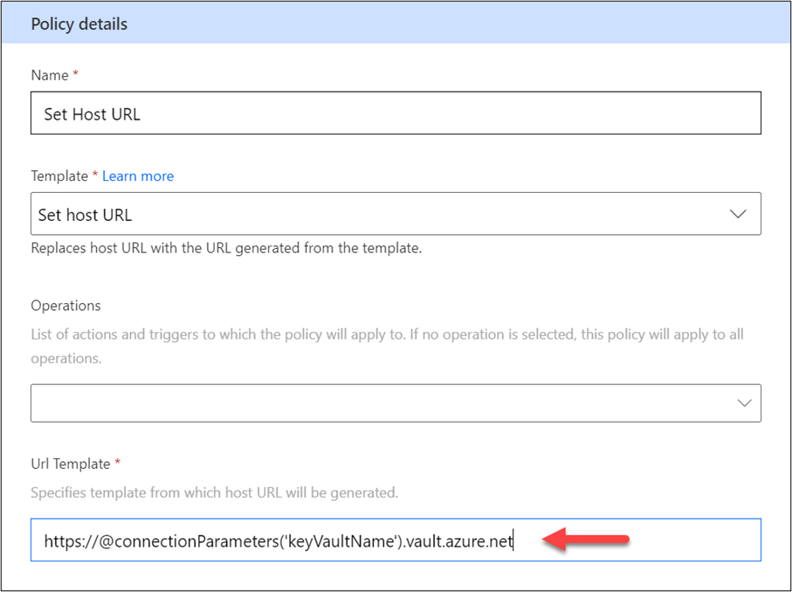This screenshot has width=792, height=592.
Task: Click the Policy details section header
Action: pyautogui.click(x=79, y=24)
